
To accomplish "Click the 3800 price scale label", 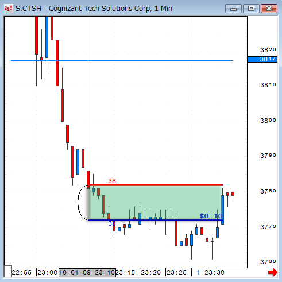I will point(268,121).
